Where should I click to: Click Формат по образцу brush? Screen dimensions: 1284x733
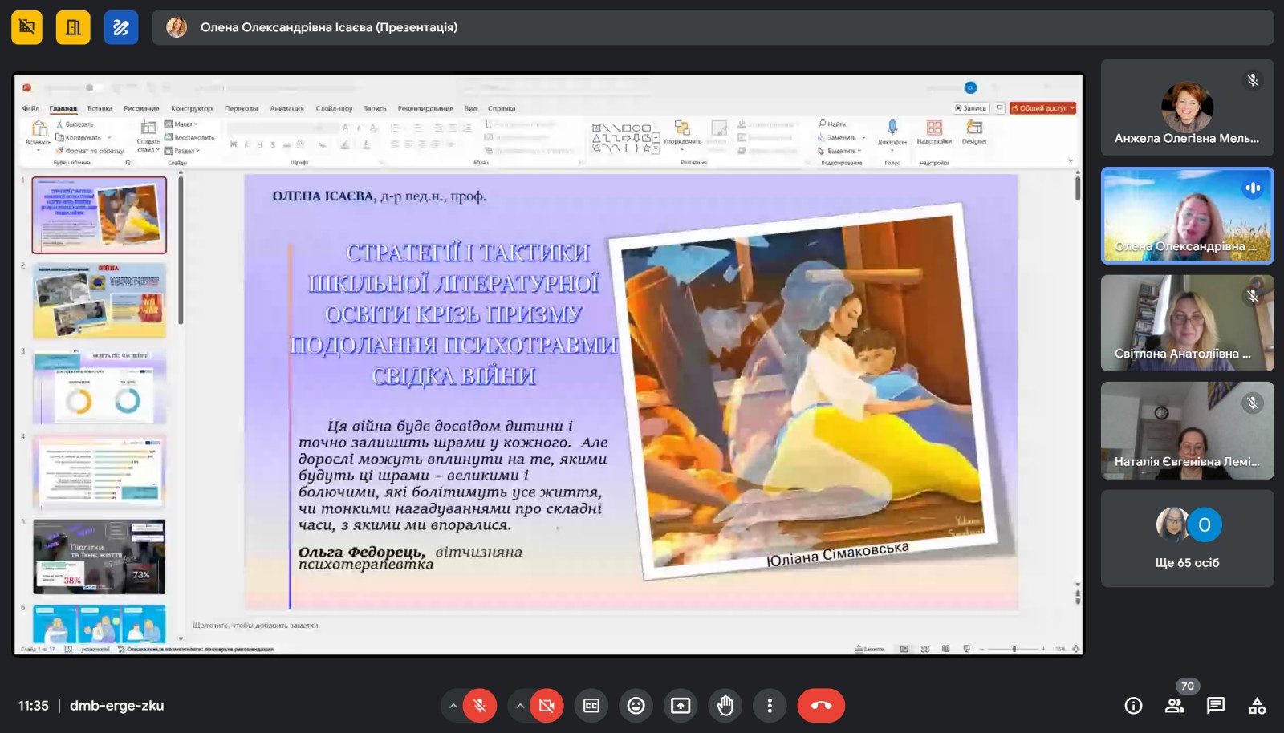(x=90, y=151)
